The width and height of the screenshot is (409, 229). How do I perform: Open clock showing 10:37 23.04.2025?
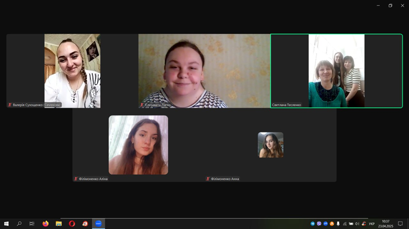(x=386, y=224)
